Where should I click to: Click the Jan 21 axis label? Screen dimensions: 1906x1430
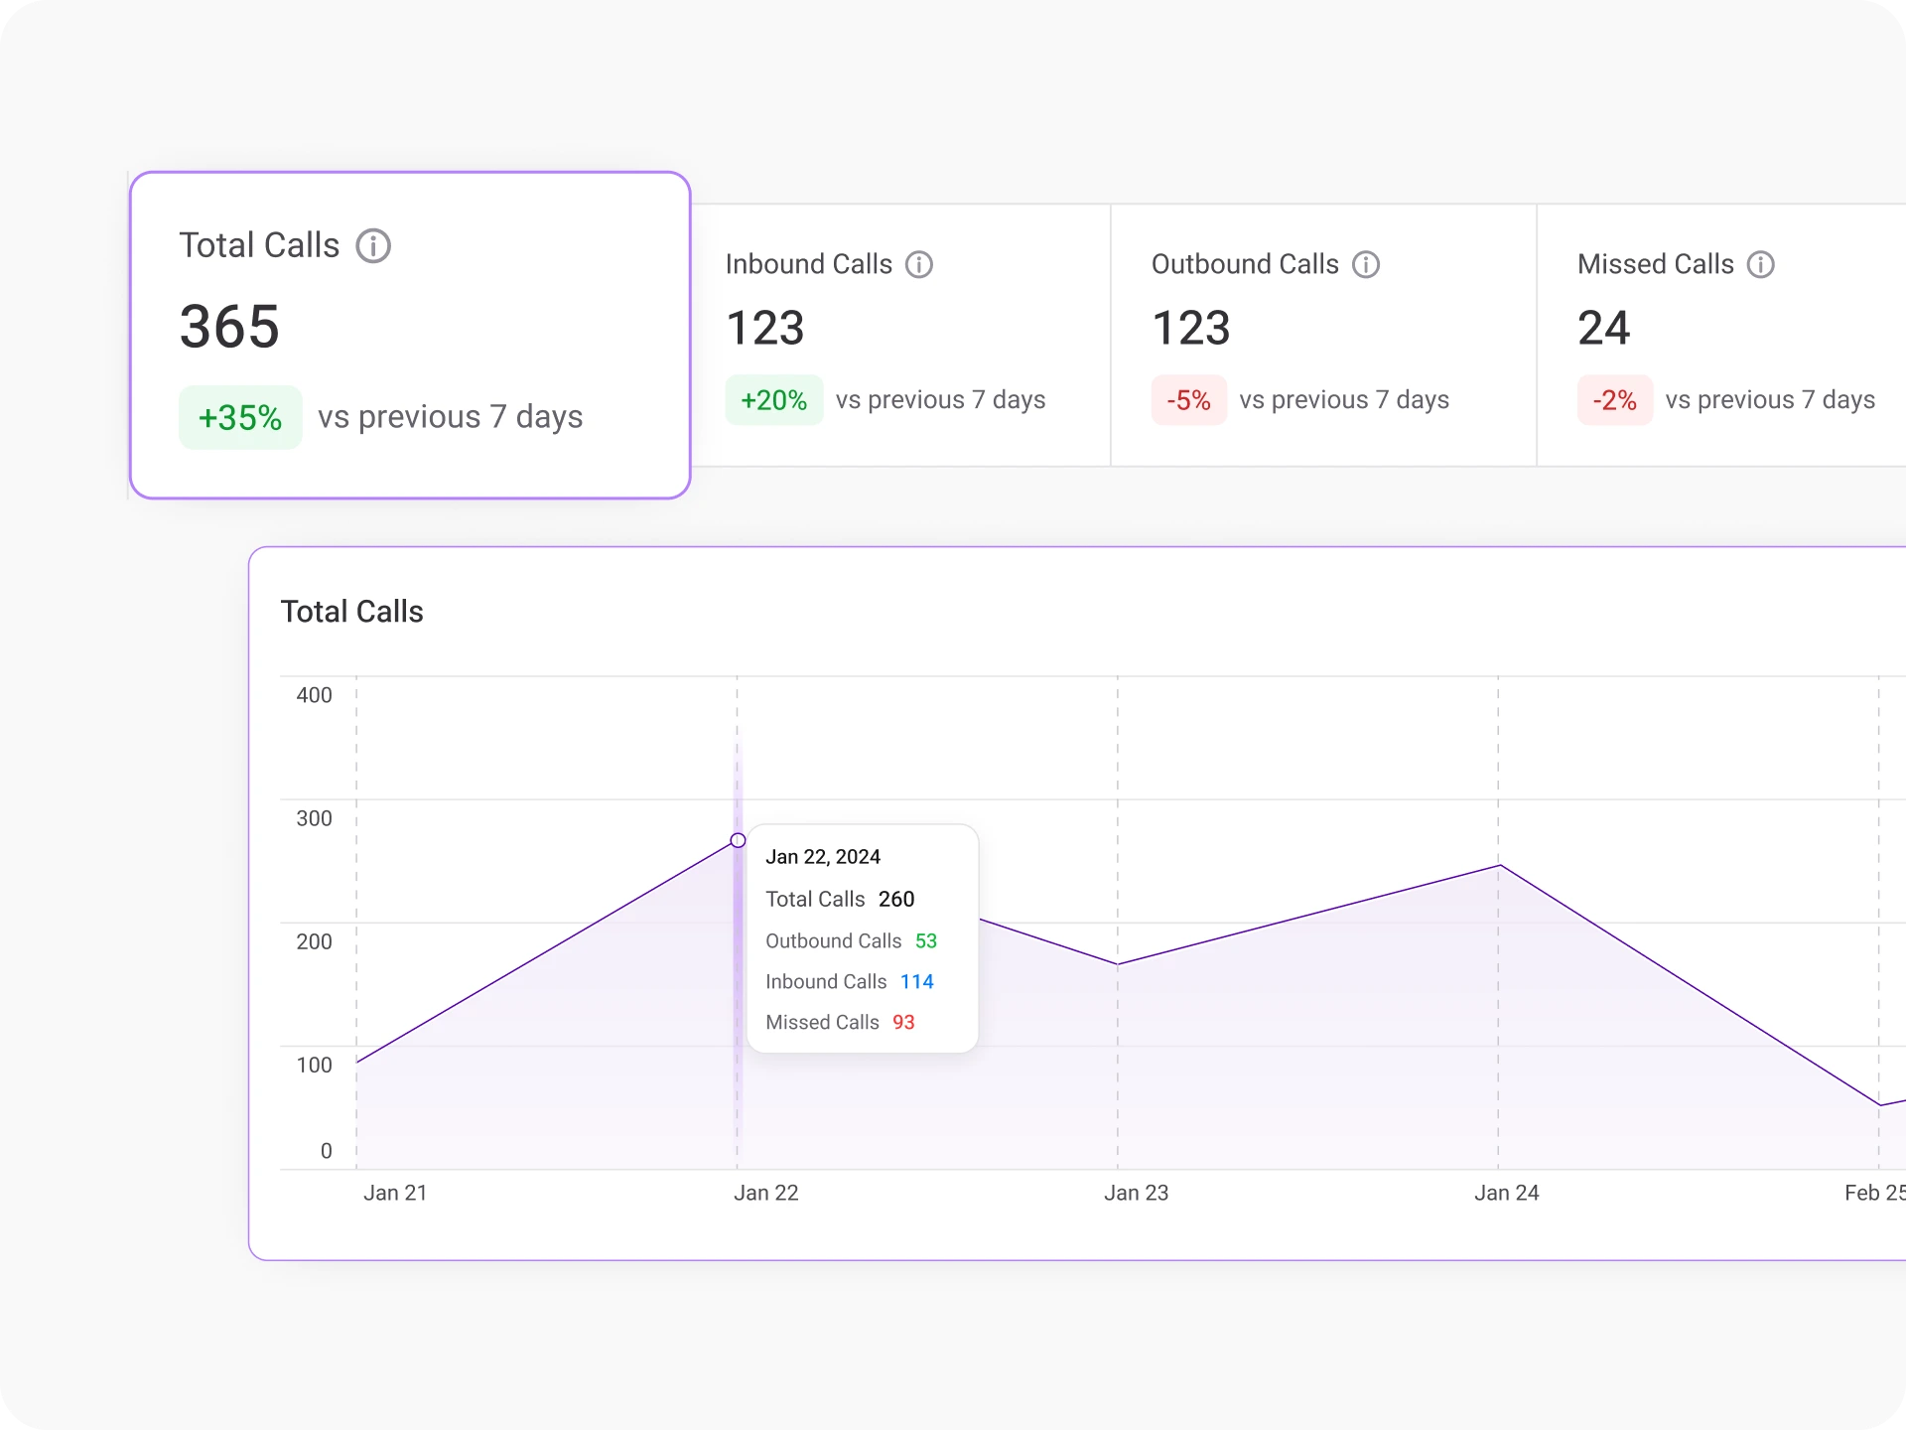point(395,1193)
